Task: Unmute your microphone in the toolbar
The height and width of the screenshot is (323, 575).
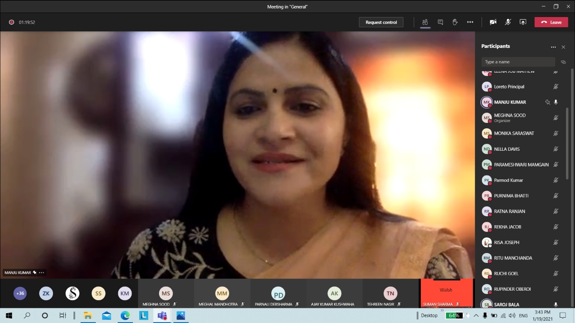Action: (508, 22)
